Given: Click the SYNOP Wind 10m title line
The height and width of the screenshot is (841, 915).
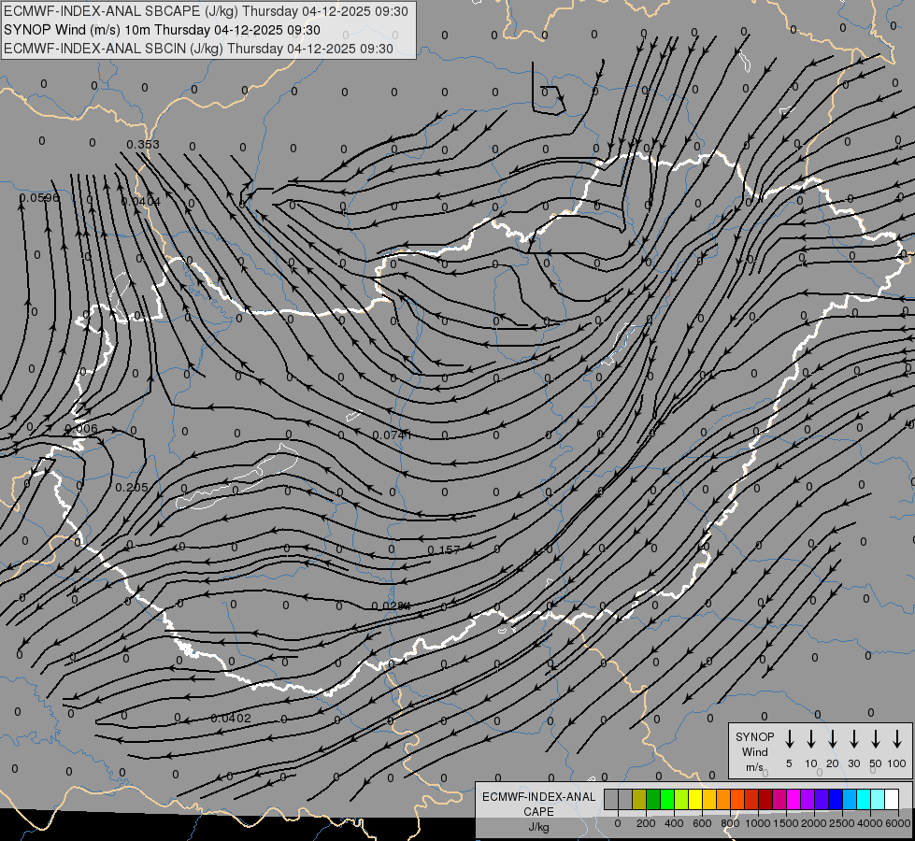Looking at the screenshot, I should coord(162,30).
